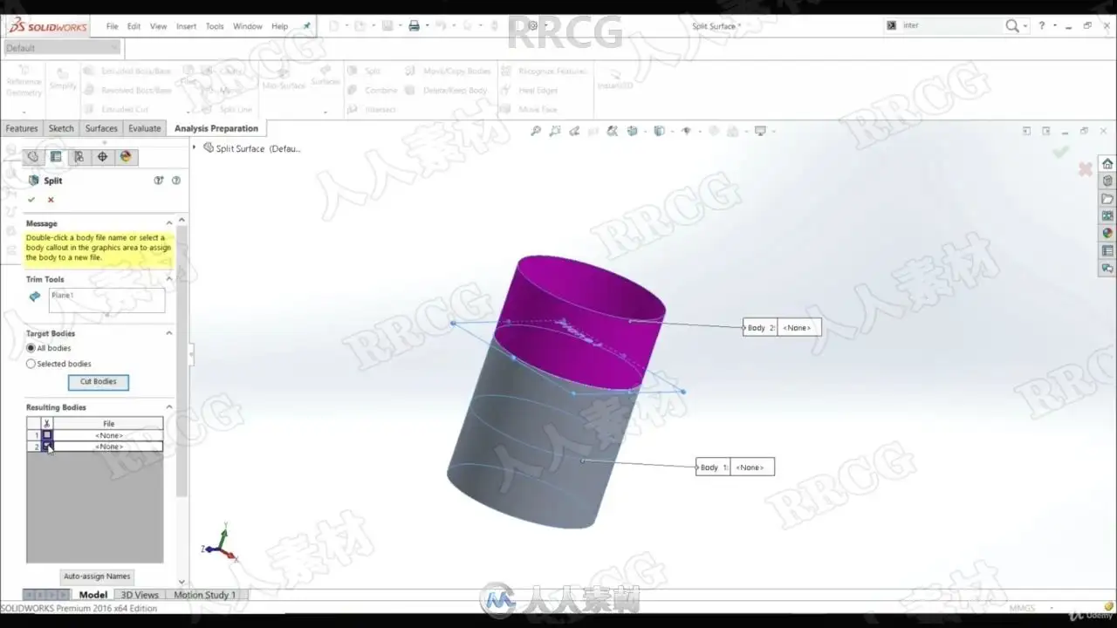Open detailed help icon beside Split title
Image resolution: width=1117 pixels, height=628 pixels.
[x=159, y=181]
